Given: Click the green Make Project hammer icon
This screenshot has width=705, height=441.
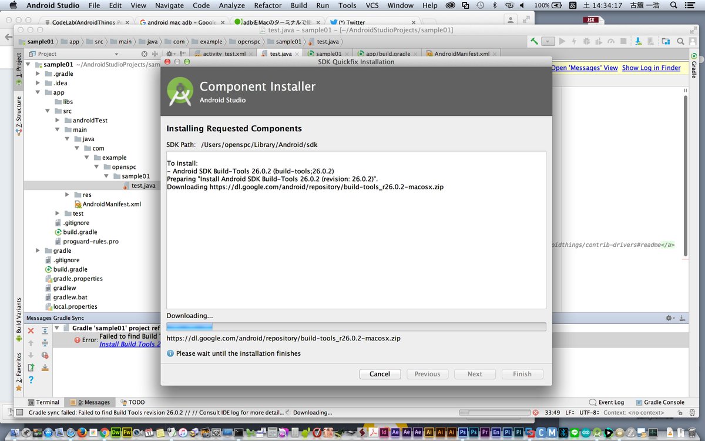Looking at the screenshot, I should click(534, 41).
